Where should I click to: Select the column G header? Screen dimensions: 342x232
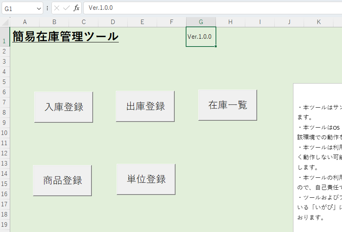tap(201, 22)
